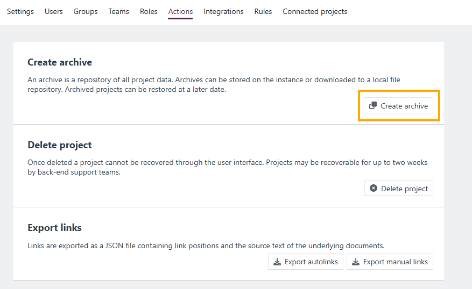Select the Teams tab

pyautogui.click(x=118, y=11)
